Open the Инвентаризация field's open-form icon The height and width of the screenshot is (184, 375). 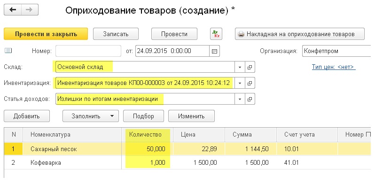(250, 83)
